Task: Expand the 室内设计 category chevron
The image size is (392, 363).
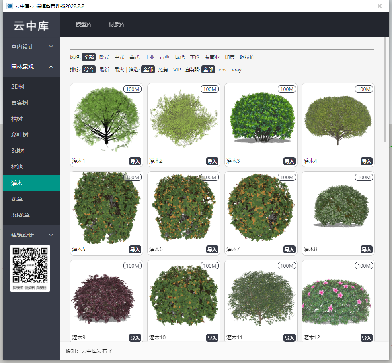Action: pyautogui.click(x=51, y=47)
